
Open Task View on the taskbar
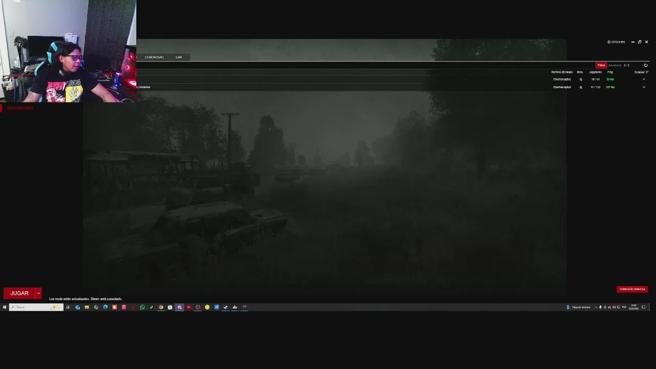(x=68, y=307)
